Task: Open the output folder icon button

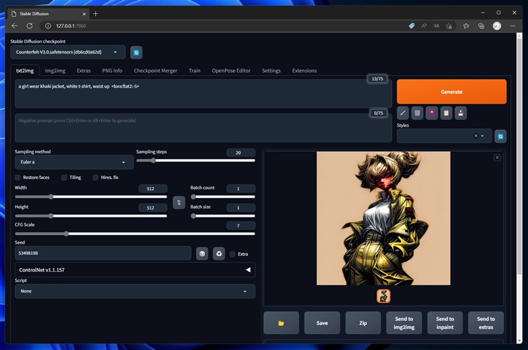Action: pos(281,323)
